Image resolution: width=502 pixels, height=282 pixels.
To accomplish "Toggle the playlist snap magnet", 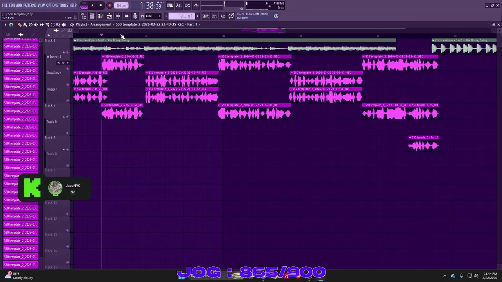I will coord(11,25).
